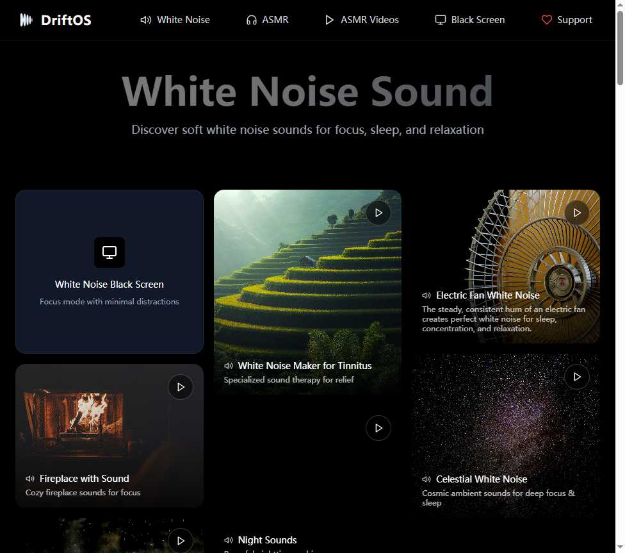Play the Electric Fan White Noise

click(577, 213)
